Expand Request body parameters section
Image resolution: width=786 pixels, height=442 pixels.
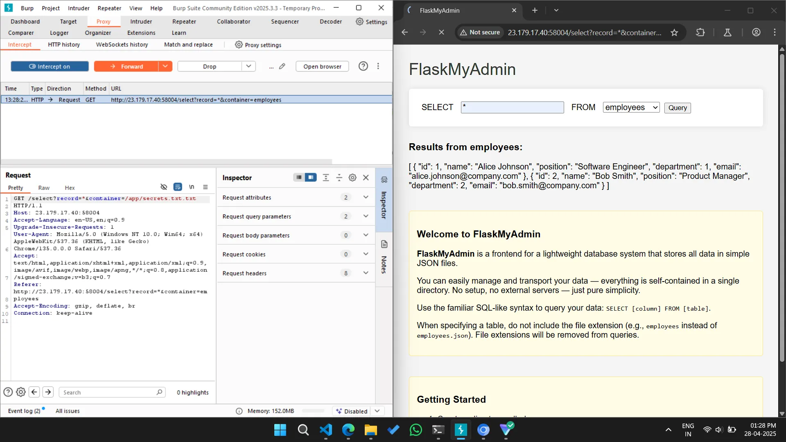(x=296, y=235)
